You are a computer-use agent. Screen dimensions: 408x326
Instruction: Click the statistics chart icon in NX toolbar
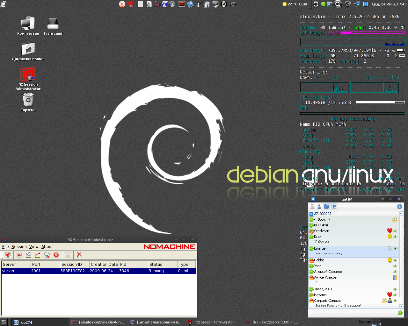pos(38,255)
